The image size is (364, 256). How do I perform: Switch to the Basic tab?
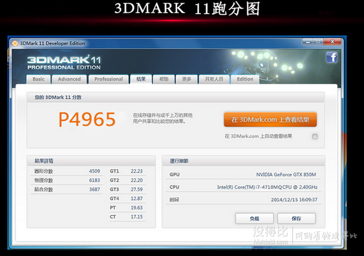tap(39, 79)
